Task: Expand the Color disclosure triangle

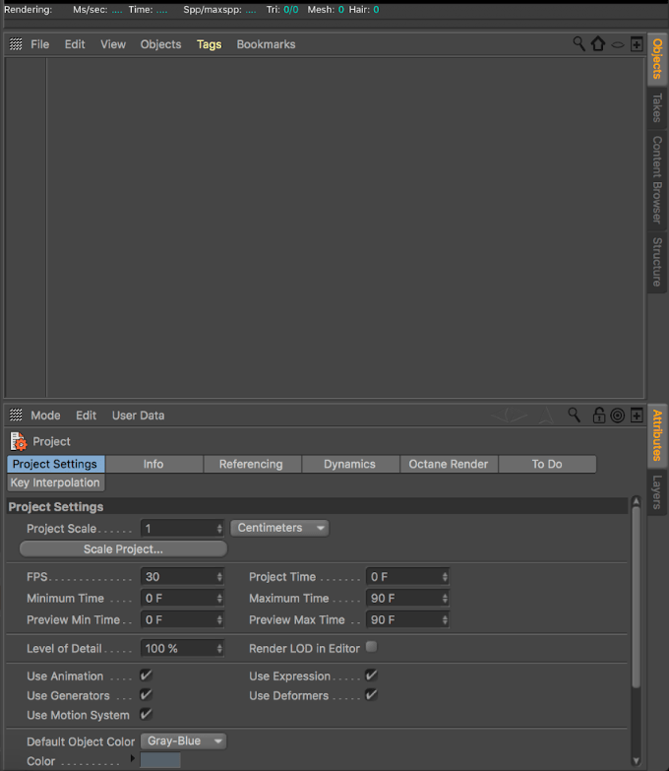Action: click(133, 760)
